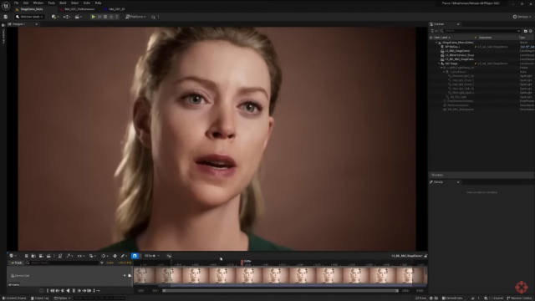The image size is (535, 301).
Task: Click the first camera cut thumbnail in timeline
Action: pos(145,276)
